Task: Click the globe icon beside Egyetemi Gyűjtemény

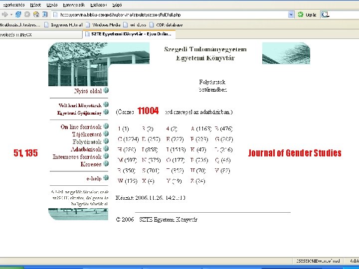Action: pyautogui.click(x=106, y=112)
